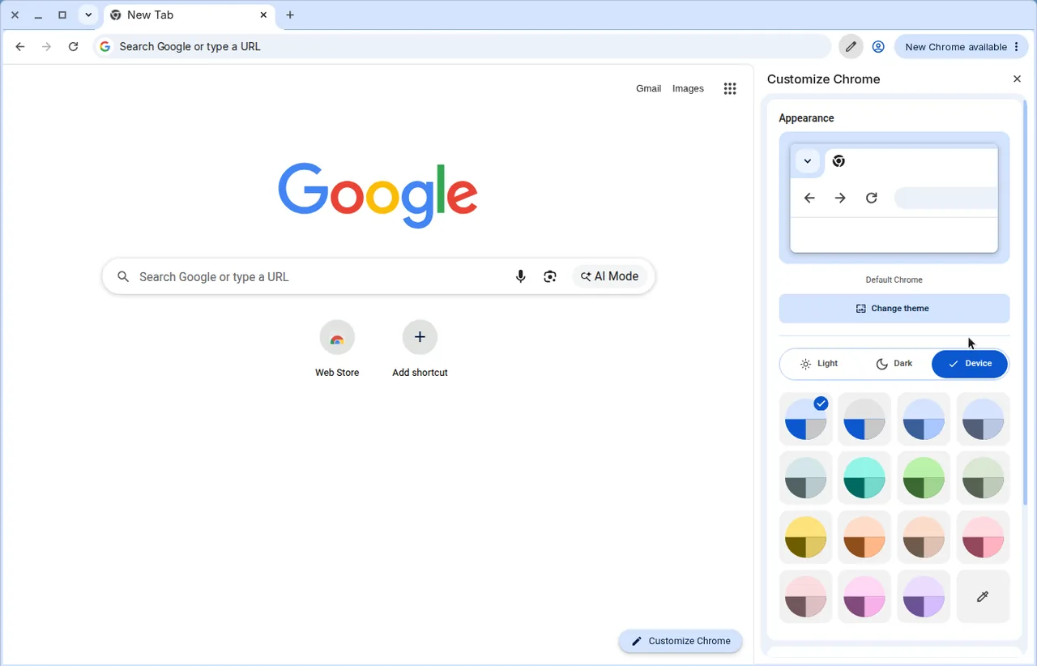This screenshot has height=666, width=1037.
Task: Choose the aqua teal color swatch
Action: [864, 478]
